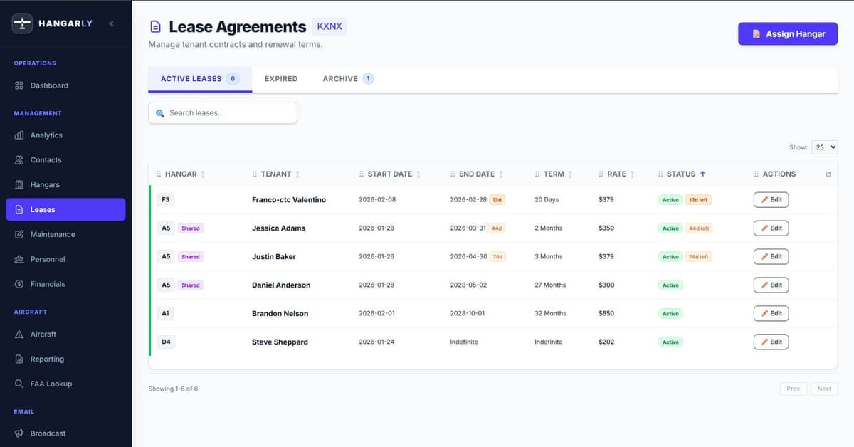Open the Dashboard section via its grid icon
The height and width of the screenshot is (447, 854).
point(19,85)
